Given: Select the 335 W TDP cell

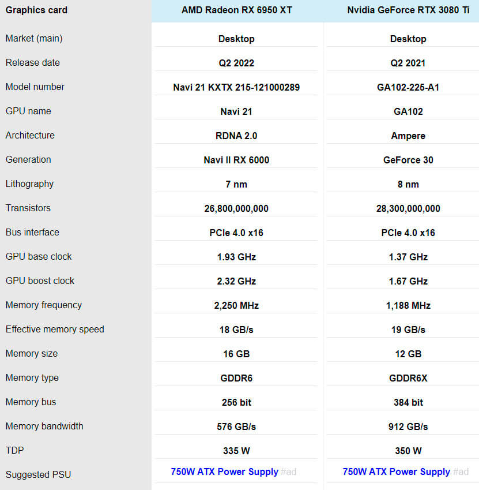Looking at the screenshot, I should (x=236, y=451).
